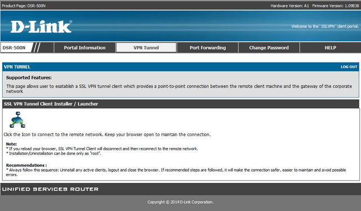The image size is (361, 211).
Task: Click the D-Link logo
Action: click(x=41, y=26)
